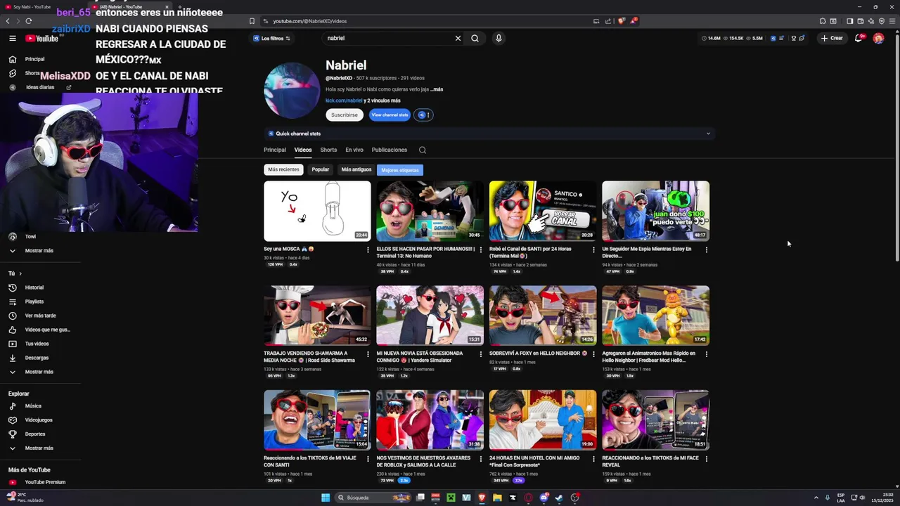Open 'Agregaron al Animatronico Mas Rápido' video title
900x506 pixels.
pos(648,356)
